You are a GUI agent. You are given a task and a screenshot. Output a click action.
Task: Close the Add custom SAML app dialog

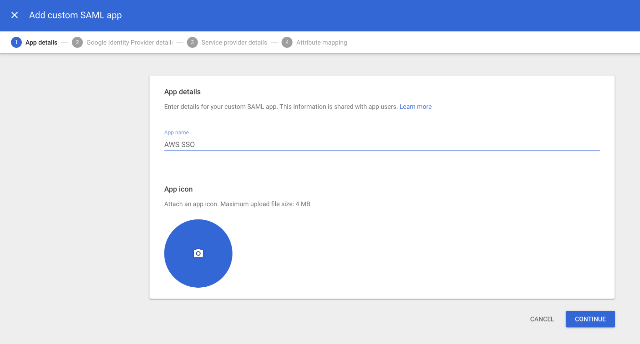[x=14, y=15]
